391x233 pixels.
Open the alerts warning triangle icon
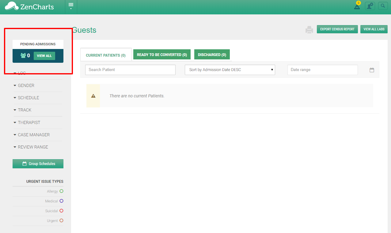pos(357,7)
